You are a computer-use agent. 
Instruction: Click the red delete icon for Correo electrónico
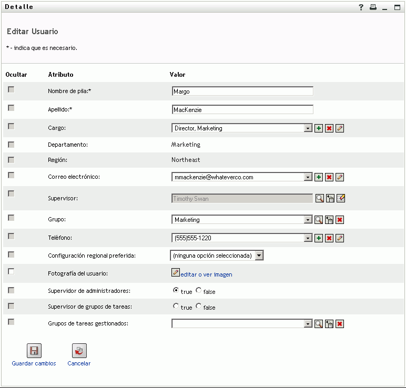click(329, 177)
